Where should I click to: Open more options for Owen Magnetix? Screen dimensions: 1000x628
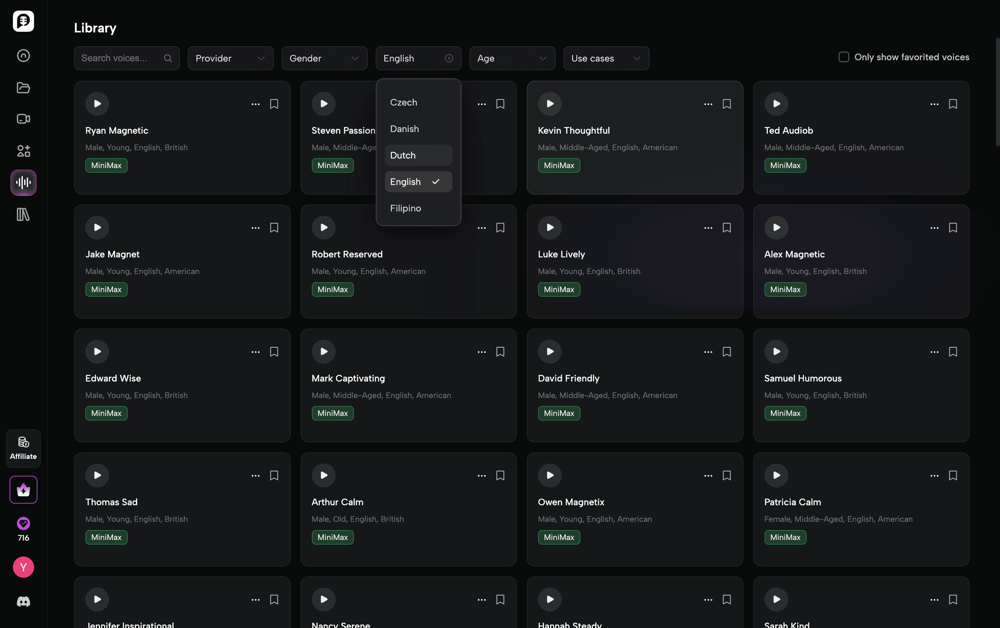(708, 476)
